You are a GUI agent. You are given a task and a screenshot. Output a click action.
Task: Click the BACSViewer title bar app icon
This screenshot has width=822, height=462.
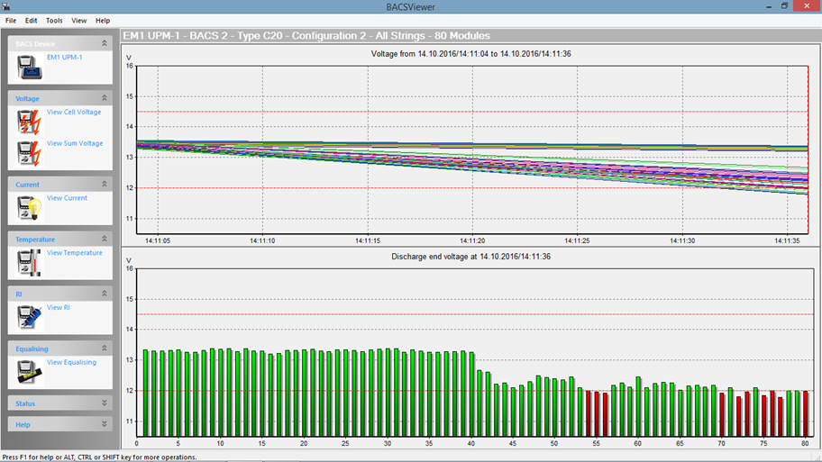(6, 6)
